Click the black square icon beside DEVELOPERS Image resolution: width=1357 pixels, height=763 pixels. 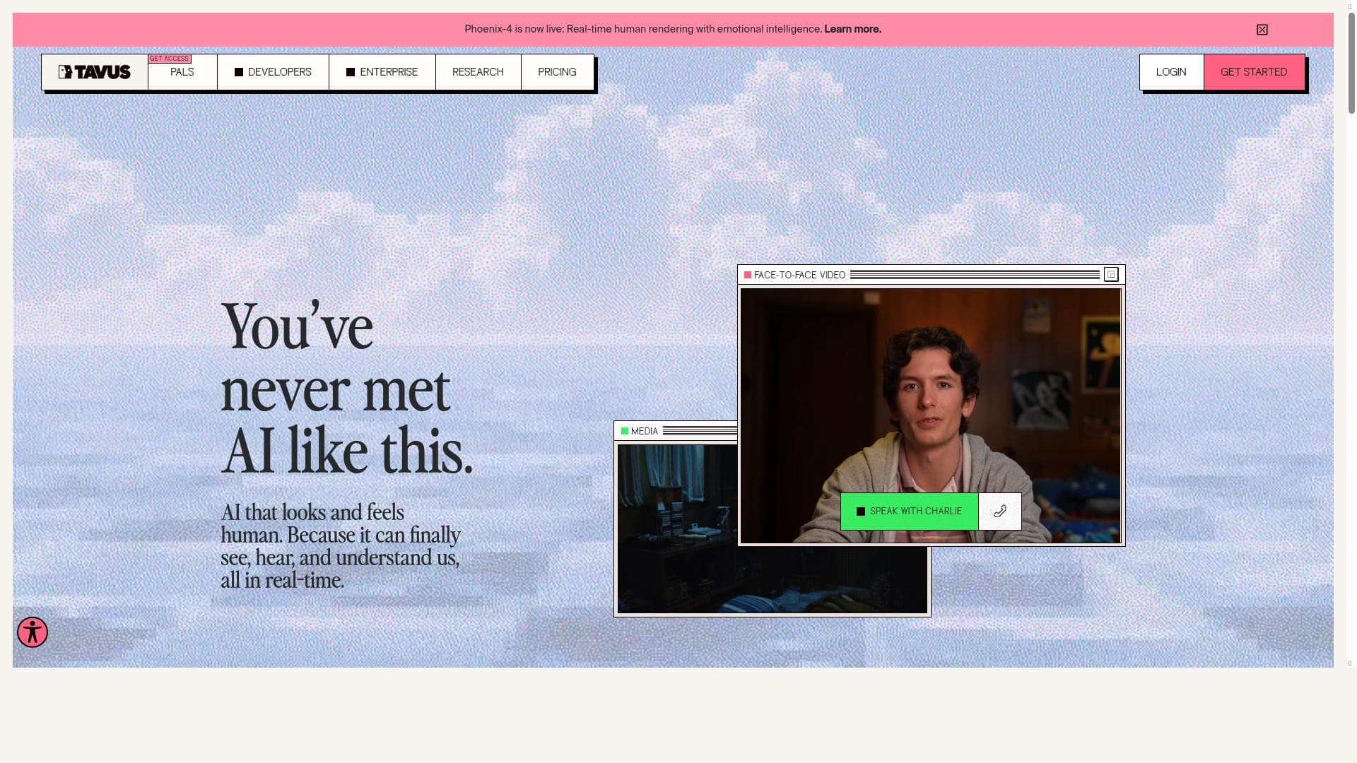click(238, 71)
